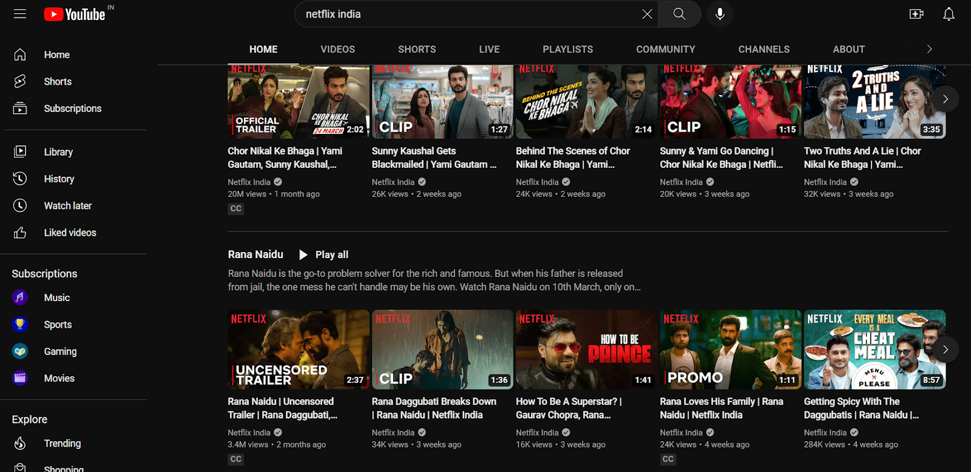This screenshot has width=971, height=472.
Task: Open title 'Chor Nikal Ke Bhaga | Yami Gautam'
Action: 285,158
